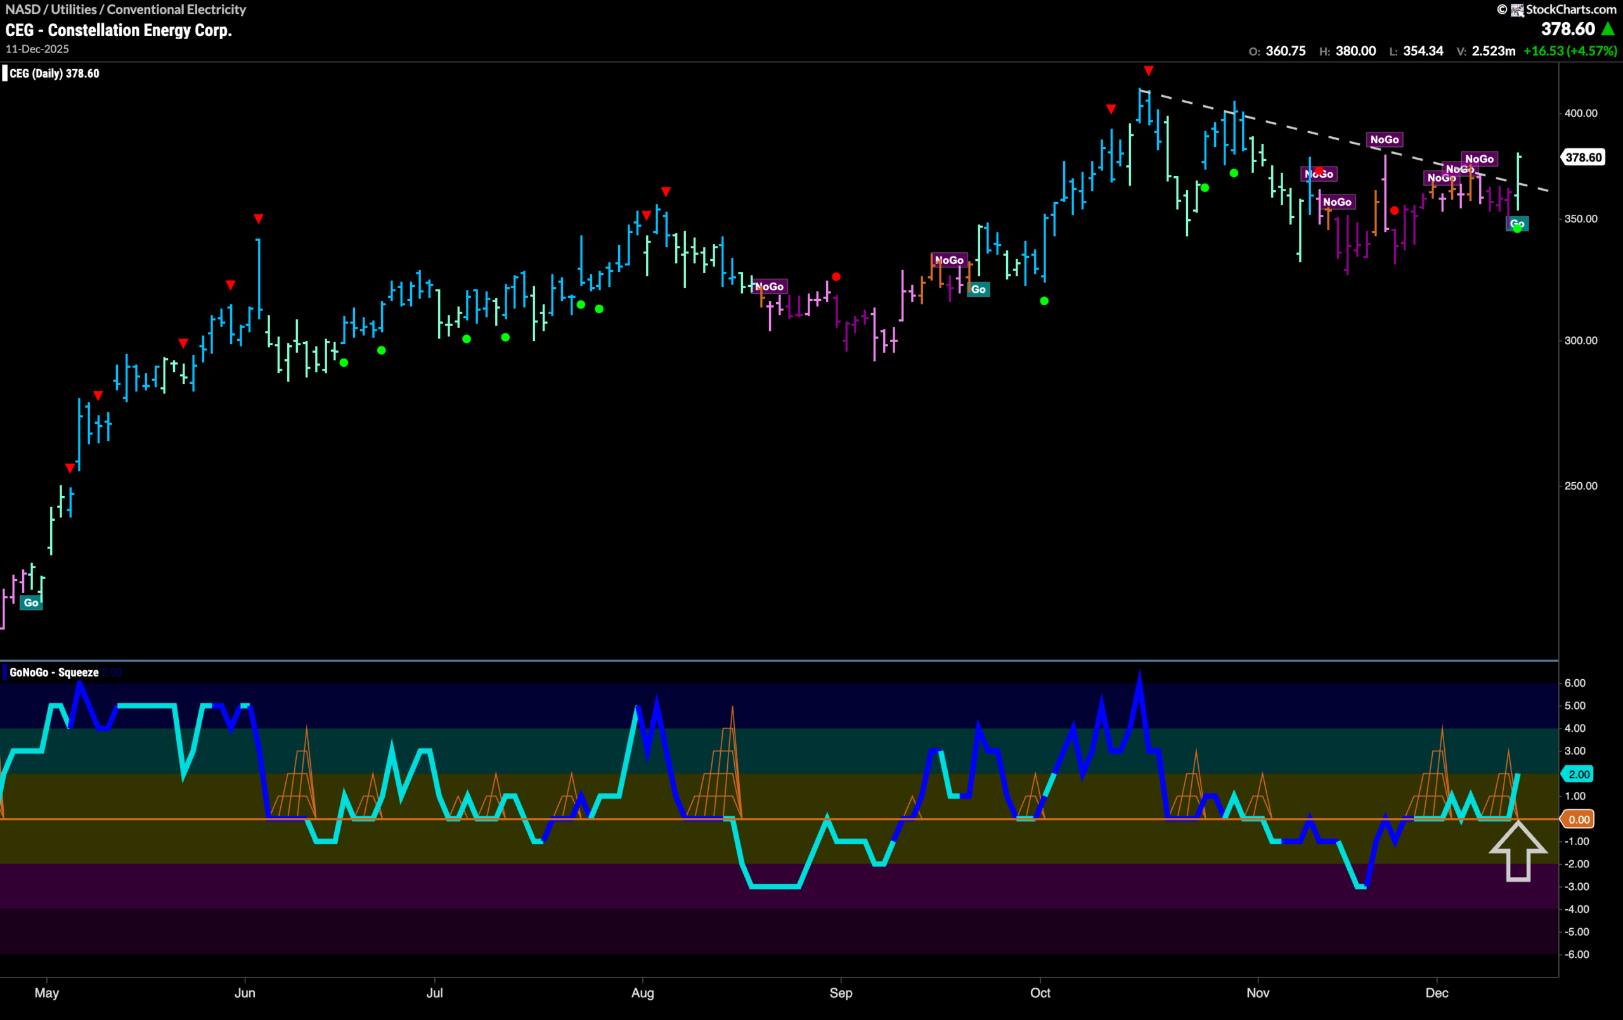Click the 'CEG - Constellation Energy Corp.' title
1623x1020 pixels.
click(119, 30)
